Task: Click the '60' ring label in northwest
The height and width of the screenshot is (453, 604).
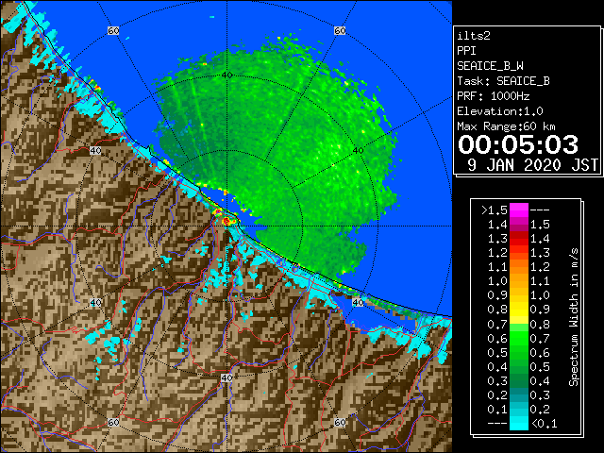Action: (113, 30)
